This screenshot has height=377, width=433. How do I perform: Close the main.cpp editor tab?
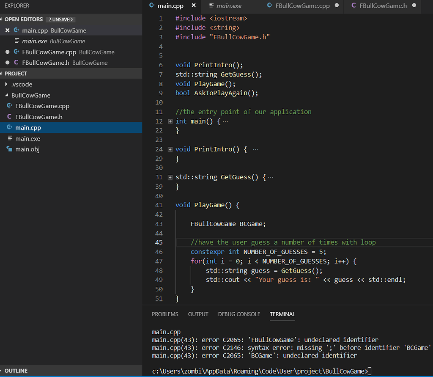194,6
